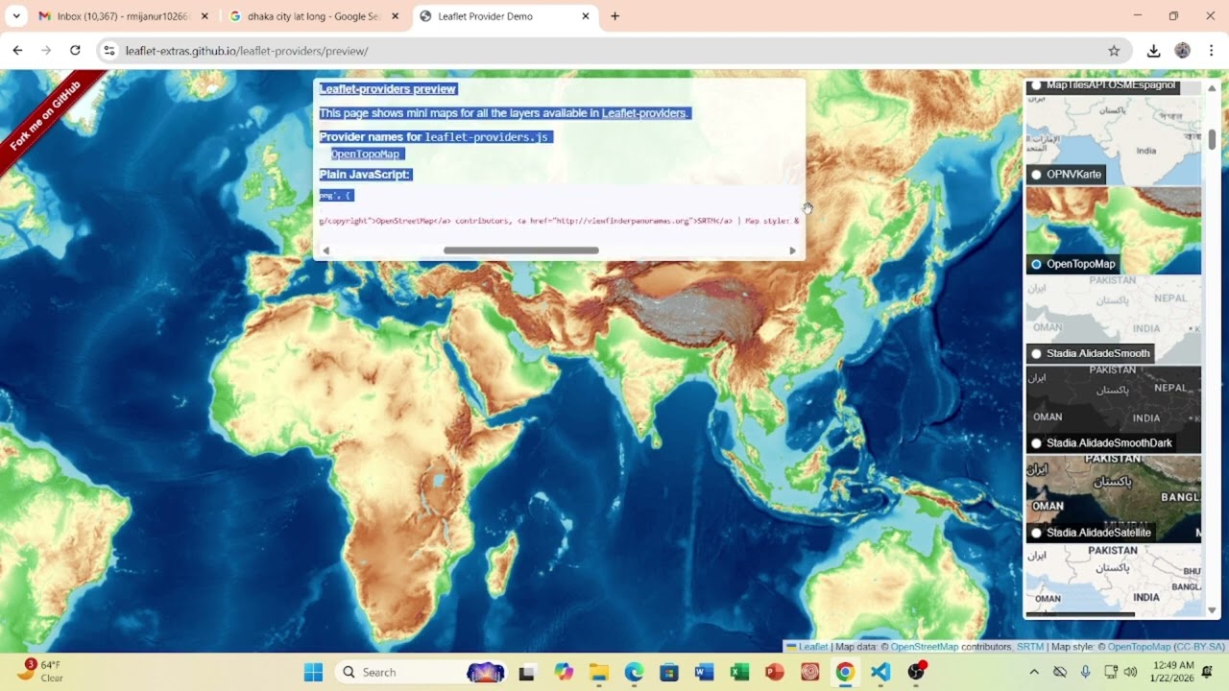Image resolution: width=1229 pixels, height=691 pixels.
Task: Open the SRTM attribution link
Action: [x=1030, y=647]
